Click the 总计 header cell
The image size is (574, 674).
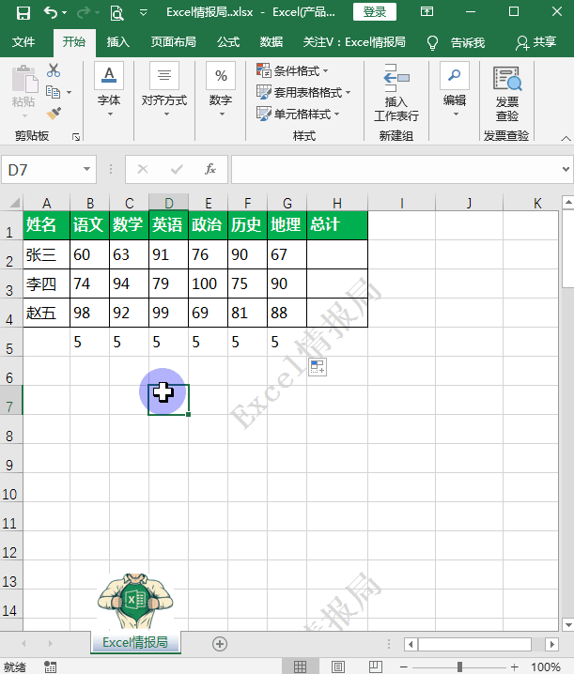pos(337,225)
